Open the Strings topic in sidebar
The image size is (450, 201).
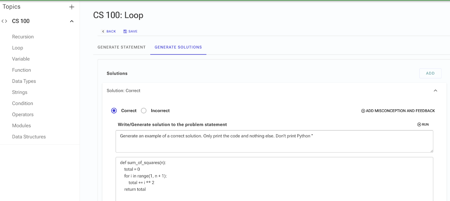point(20,92)
